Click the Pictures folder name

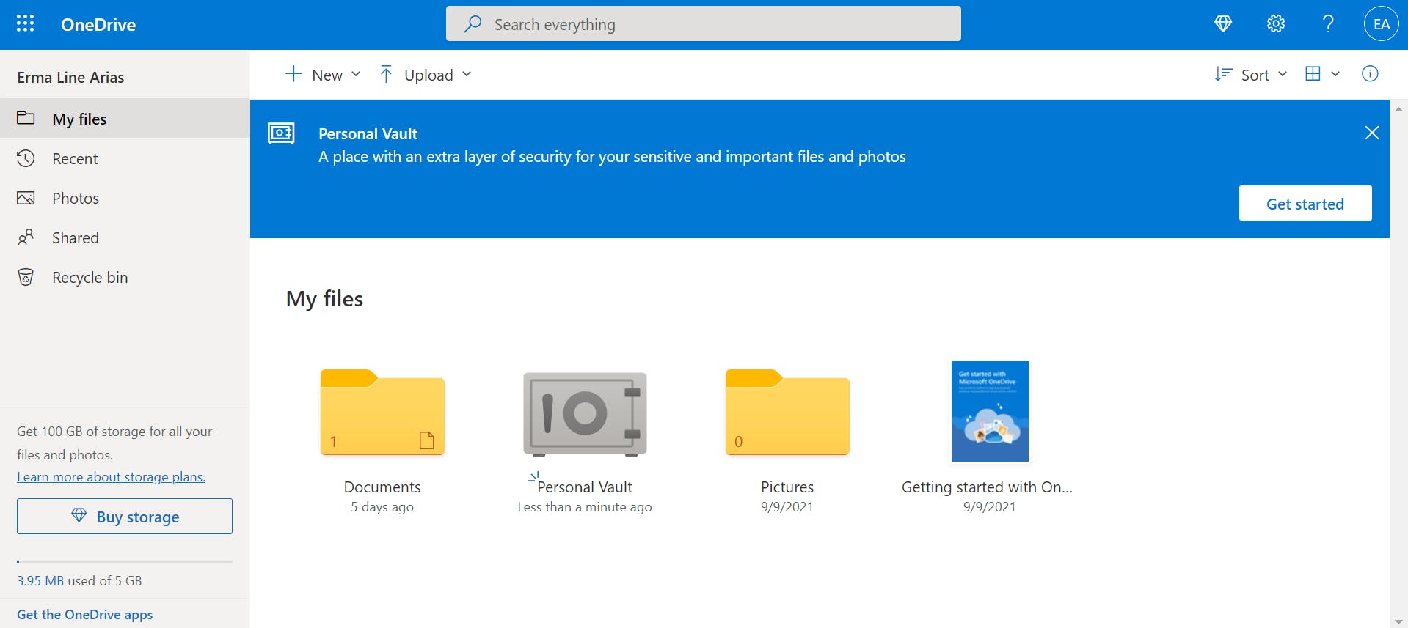(x=787, y=487)
